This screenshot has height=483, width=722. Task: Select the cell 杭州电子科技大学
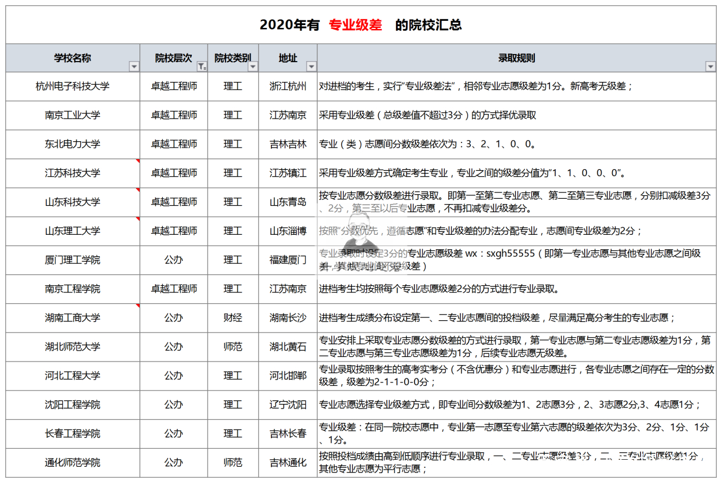(73, 87)
